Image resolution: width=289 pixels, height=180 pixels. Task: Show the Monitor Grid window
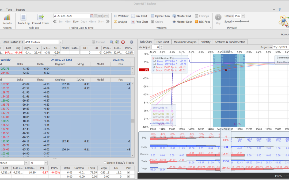coord(181,16)
